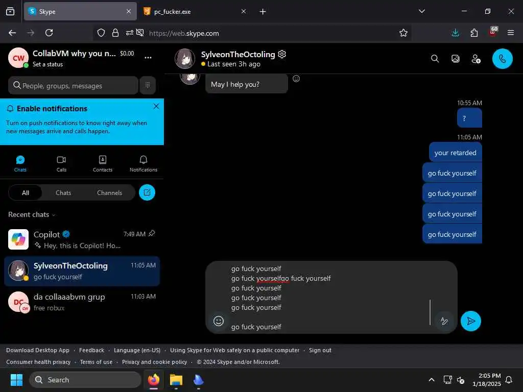Viewport: 523px width, 392px height.
Task: Open the Terms of use link
Action: [x=96, y=362]
